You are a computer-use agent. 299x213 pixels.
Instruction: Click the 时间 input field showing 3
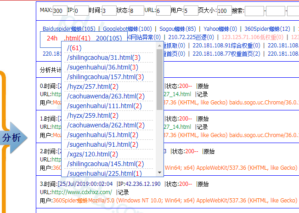point(109,11)
